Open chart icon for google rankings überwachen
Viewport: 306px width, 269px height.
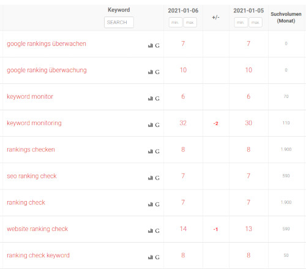coord(151,45)
